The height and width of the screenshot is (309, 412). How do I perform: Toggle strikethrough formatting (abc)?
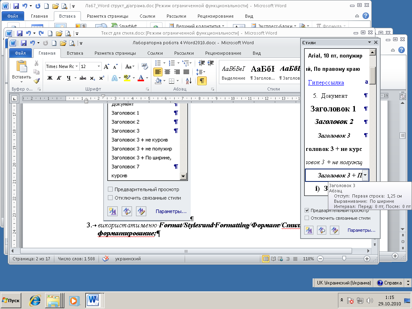coord(83,78)
